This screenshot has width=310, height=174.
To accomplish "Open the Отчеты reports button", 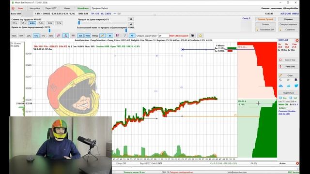I will click(x=265, y=24).
